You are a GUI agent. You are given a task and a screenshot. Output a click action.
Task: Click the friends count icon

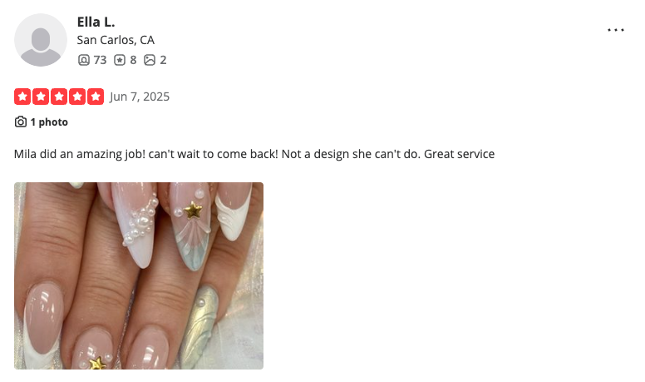pos(83,60)
